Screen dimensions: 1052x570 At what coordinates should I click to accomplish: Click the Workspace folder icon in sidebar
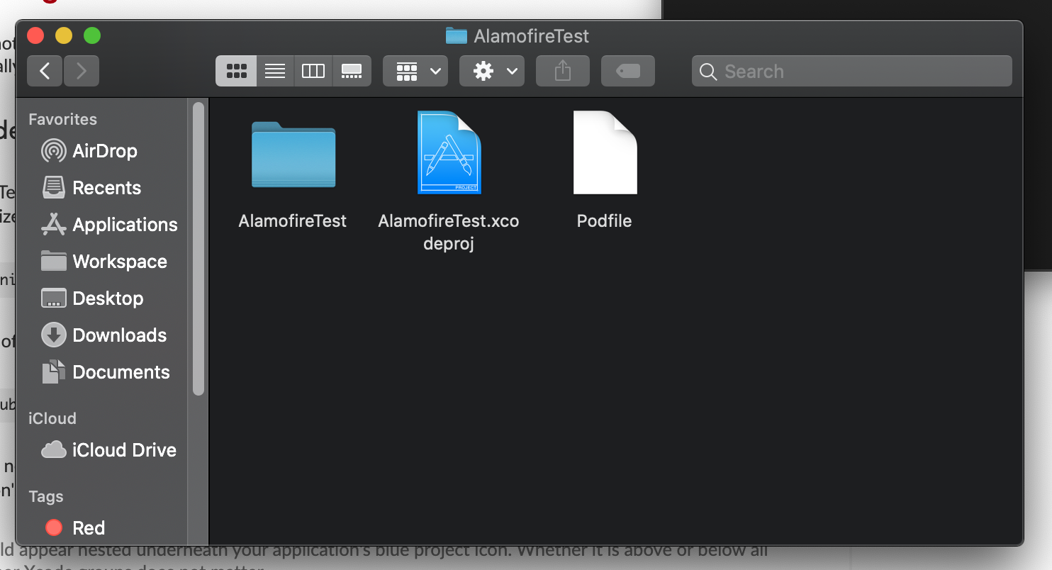tap(54, 262)
